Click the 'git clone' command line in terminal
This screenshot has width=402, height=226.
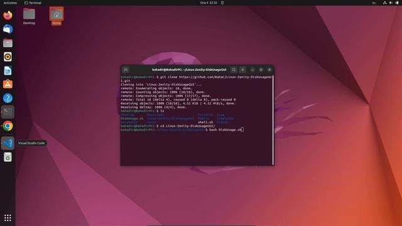click(x=196, y=78)
